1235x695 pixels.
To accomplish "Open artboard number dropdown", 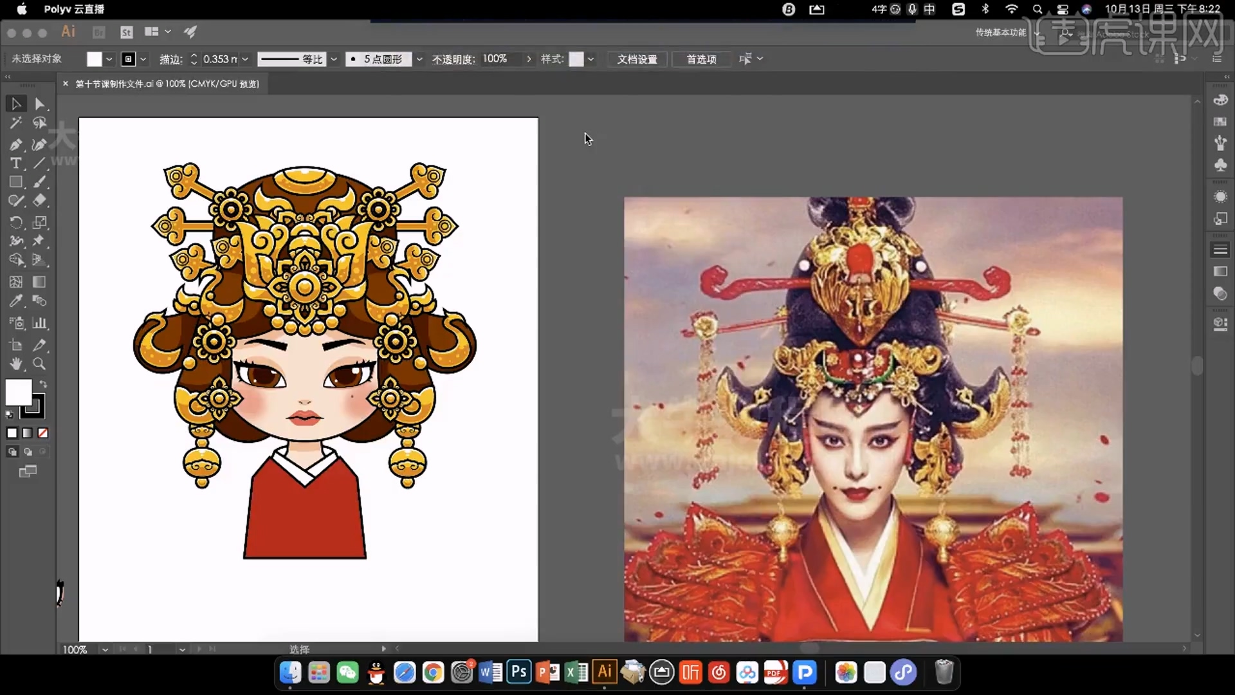I will click(183, 649).
